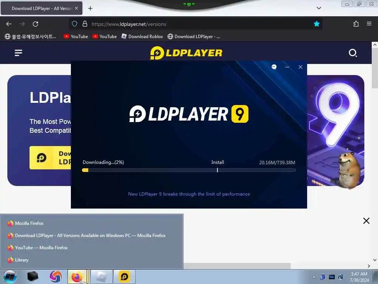Click the Firefox taskbar button
This screenshot has width=378, height=284.
tap(77, 277)
